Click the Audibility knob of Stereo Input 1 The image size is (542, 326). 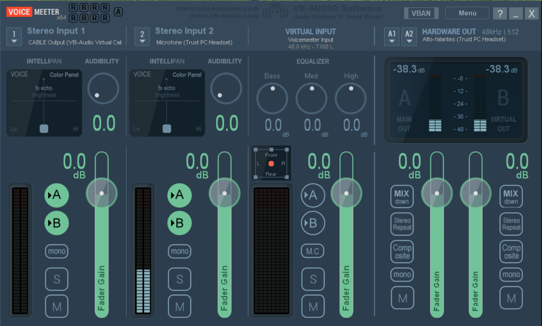pos(103,88)
